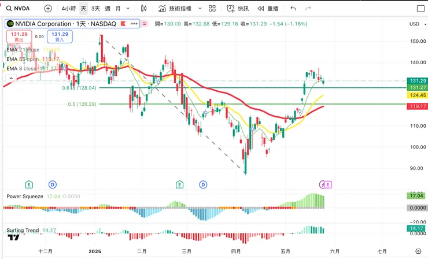Open 技術指標 indicators dialog
This screenshot has width=428, height=259.
[175, 9]
